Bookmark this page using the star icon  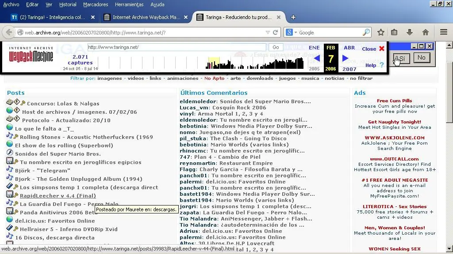[380, 32]
